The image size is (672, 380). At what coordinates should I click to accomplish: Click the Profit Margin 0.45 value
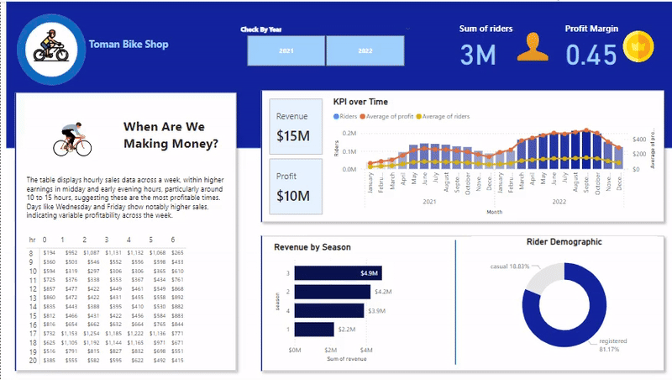(591, 55)
